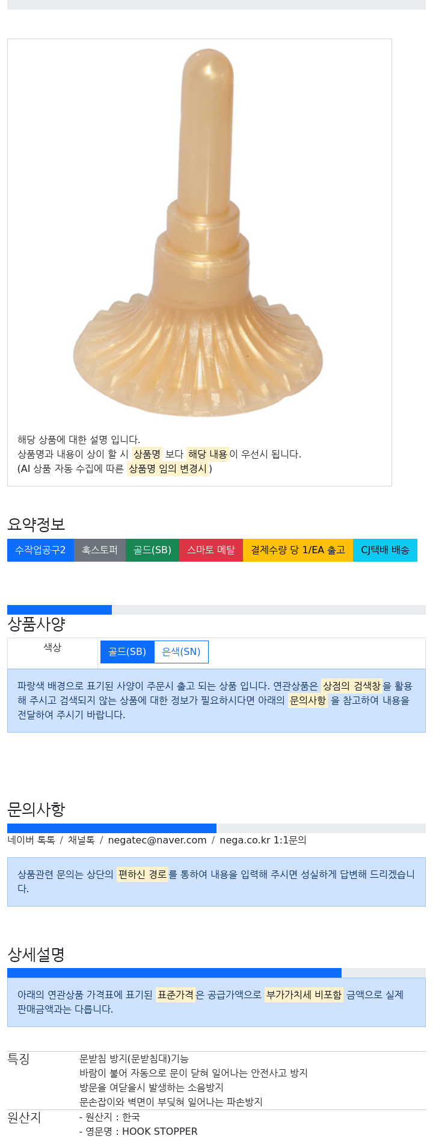The image size is (433, 1139).
Task: Click the negatec@naver.com email link
Action: point(157,840)
